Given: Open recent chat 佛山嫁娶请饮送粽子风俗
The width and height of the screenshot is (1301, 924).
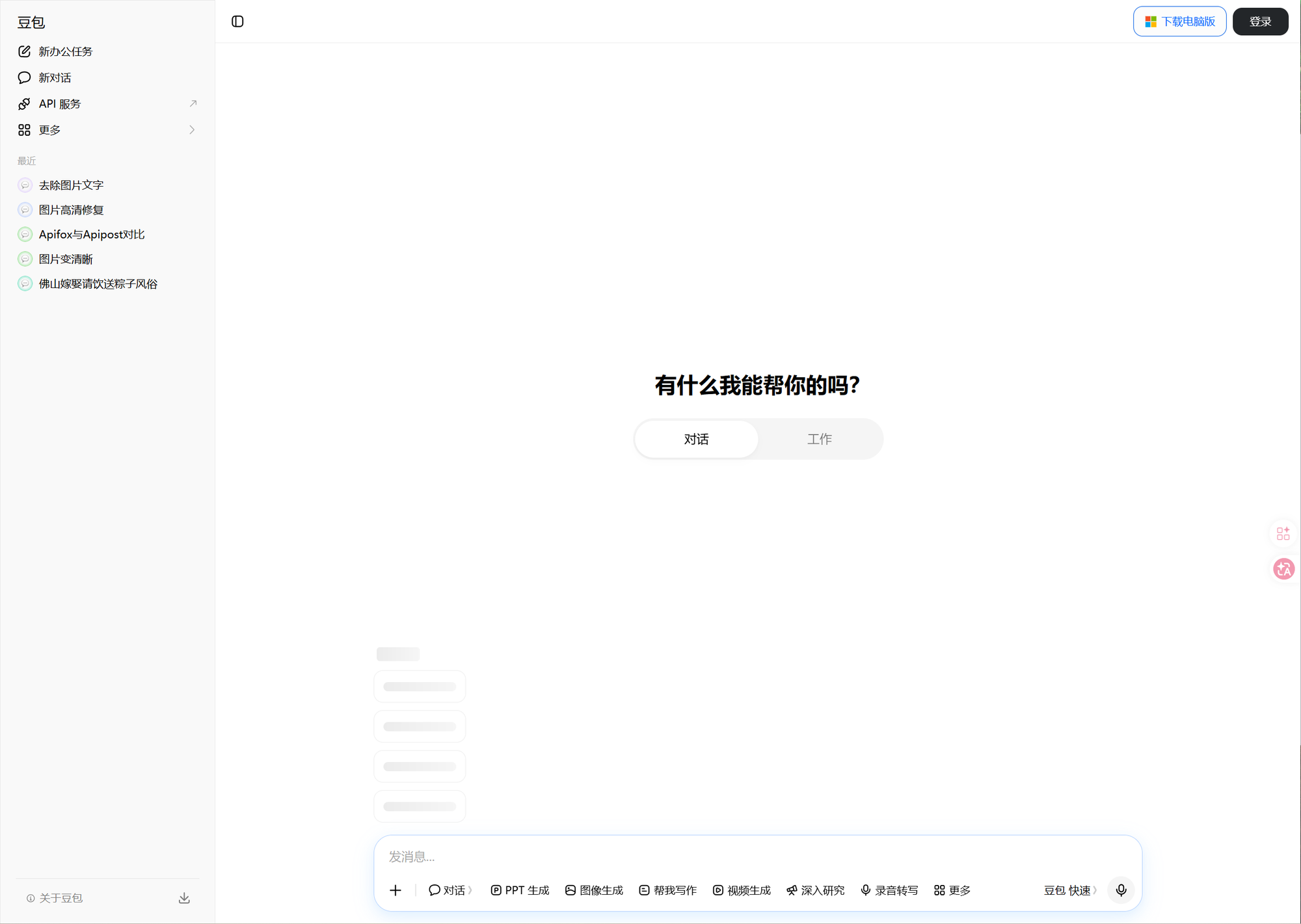Looking at the screenshot, I should (x=107, y=284).
